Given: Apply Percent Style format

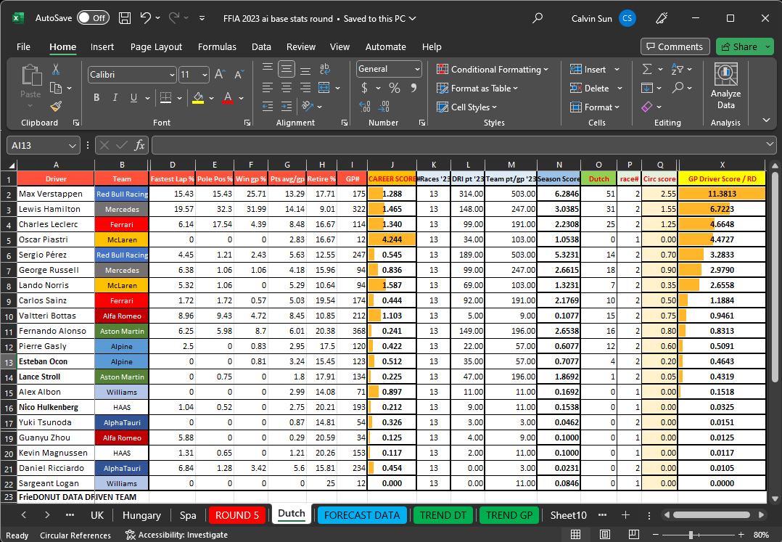Looking at the screenshot, I should click(x=395, y=89).
